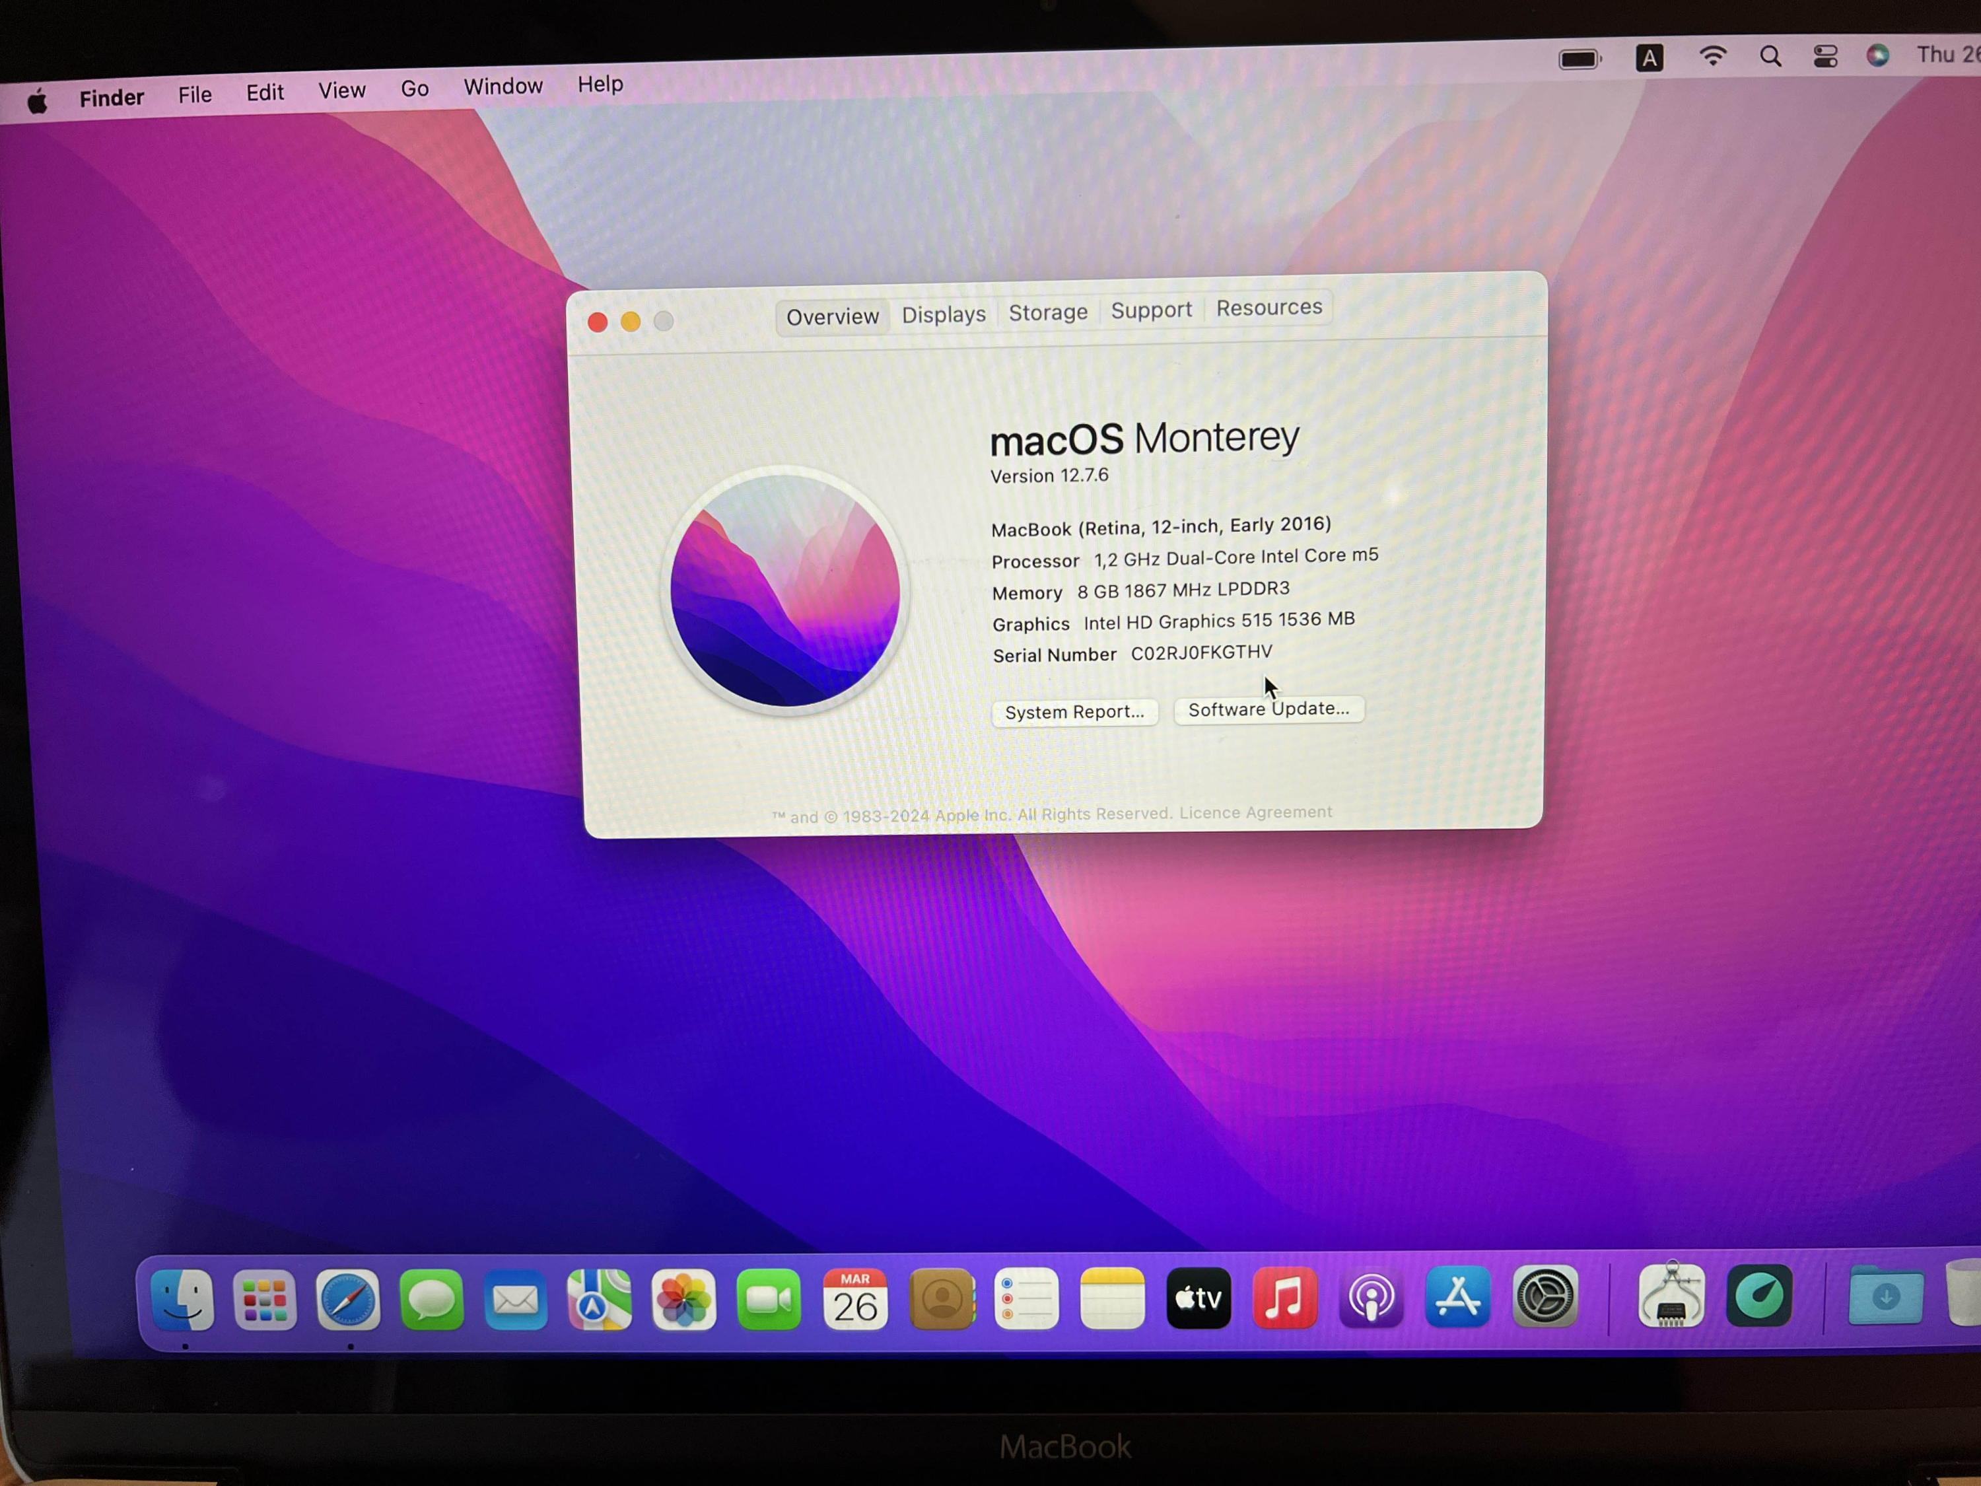Open the File menu
Viewport: 1981px width, 1486px height.
pos(195,95)
